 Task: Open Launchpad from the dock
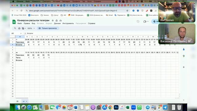tap(23, 108)
